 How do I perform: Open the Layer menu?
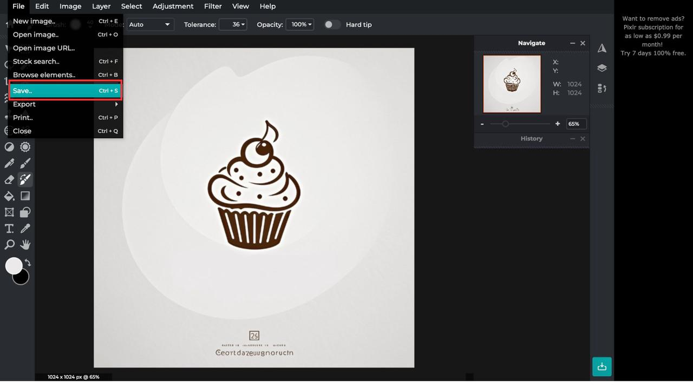point(101,6)
